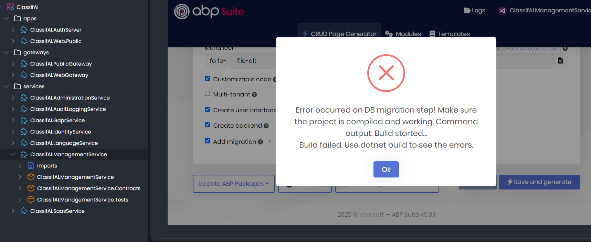Open the Logs link in header
The height and width of the screenshot is (242, 591).
click(474, 10)
